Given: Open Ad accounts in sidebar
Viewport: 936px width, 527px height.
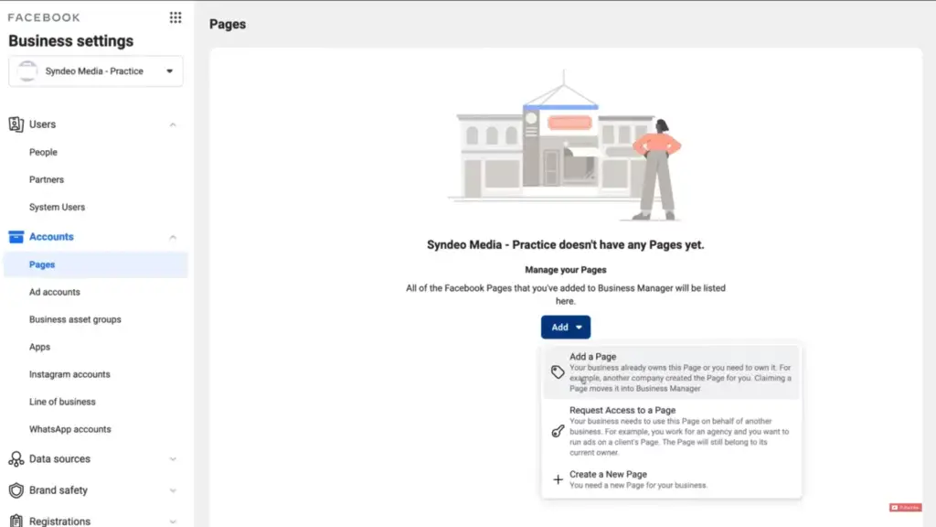Looking at the screenshot, I should pyautogui.click(x=54, y=292).
